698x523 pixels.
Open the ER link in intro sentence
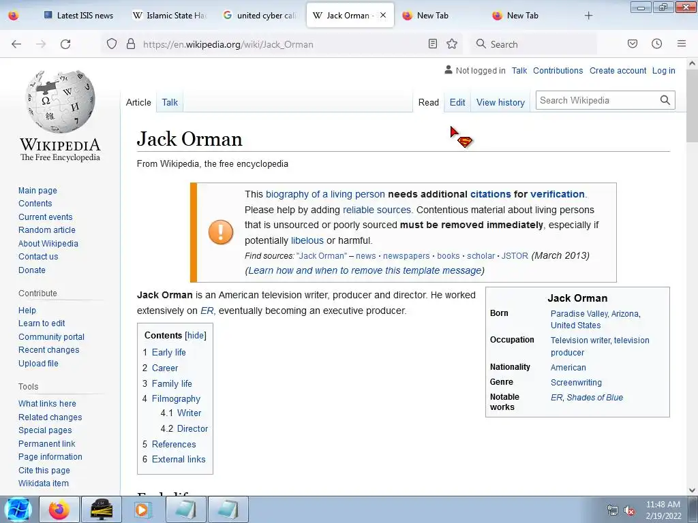[207, 311]
